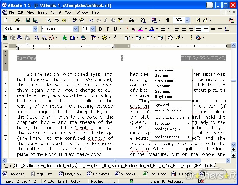238x185 pixels.
Task: Align text left
Action: tap(176, 29)
